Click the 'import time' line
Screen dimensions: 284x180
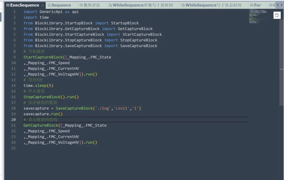[x=36, y=17]
